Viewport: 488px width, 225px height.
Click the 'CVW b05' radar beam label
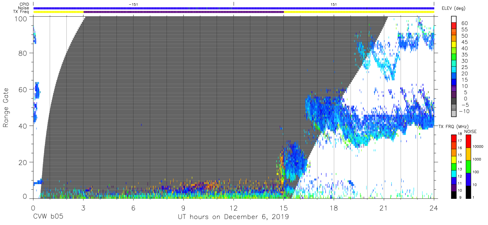click(48, 217)
